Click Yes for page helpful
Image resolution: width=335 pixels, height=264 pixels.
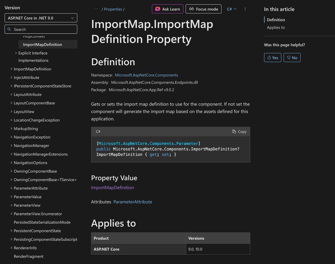pyautogui.click(x=273, y=58)
